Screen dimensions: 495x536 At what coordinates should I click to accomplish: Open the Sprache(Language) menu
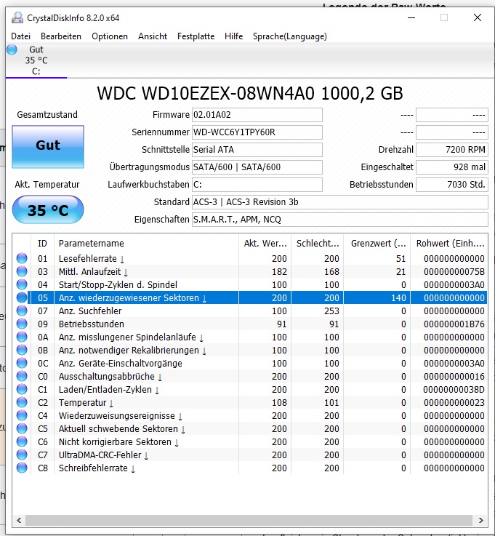click(x=290, y=36)
